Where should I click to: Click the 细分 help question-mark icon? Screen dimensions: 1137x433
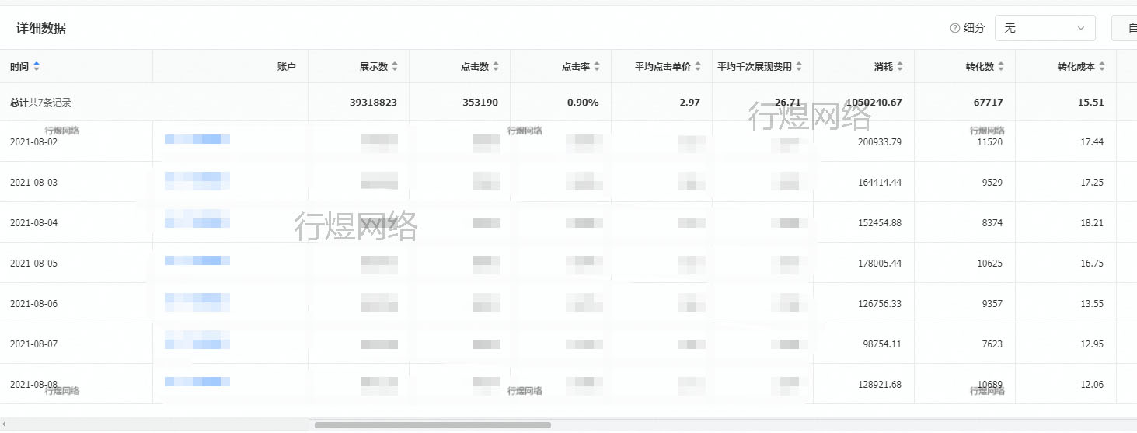point(955,28)
